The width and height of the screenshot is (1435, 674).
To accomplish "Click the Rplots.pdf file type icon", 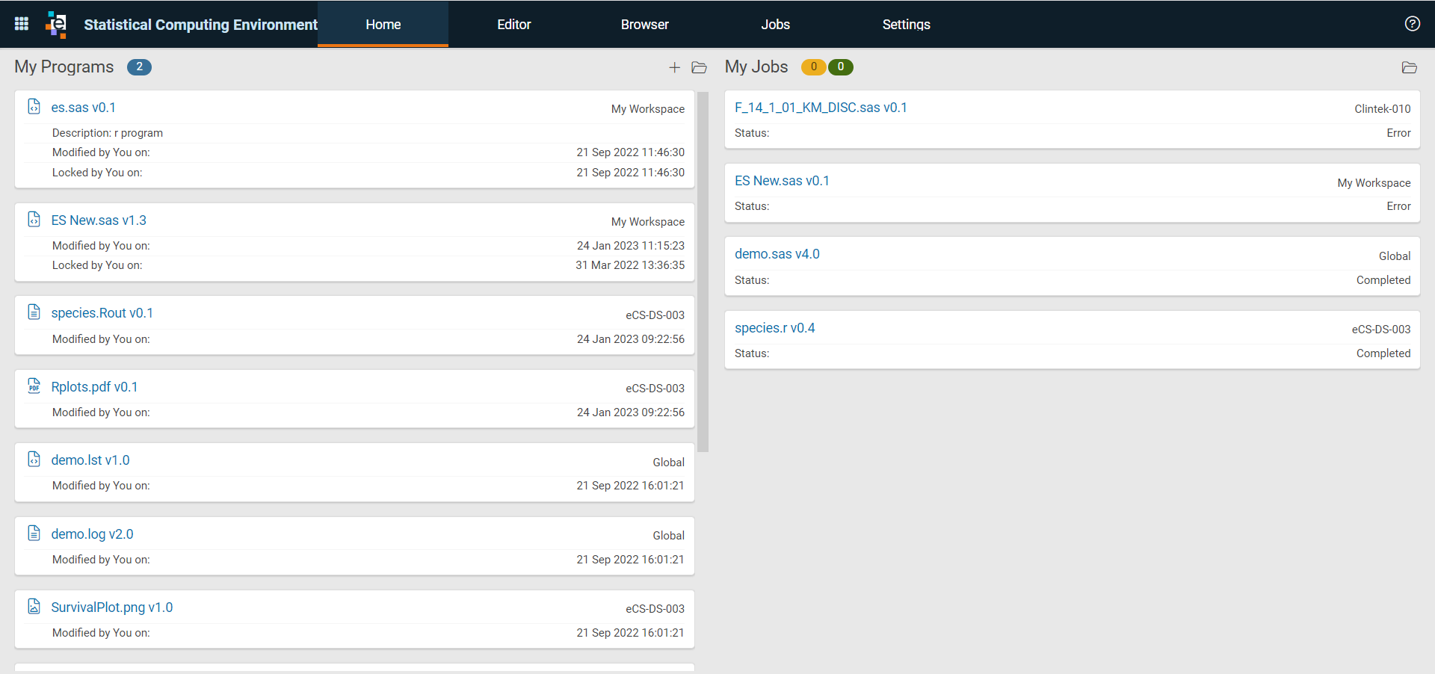I will [34, 386].
